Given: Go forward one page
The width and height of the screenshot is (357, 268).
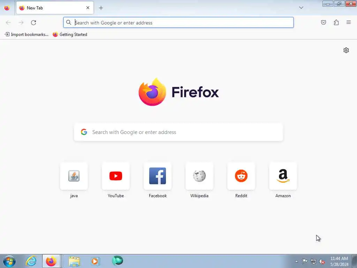Looking at the screenshot, I should (x=21, y=23).
